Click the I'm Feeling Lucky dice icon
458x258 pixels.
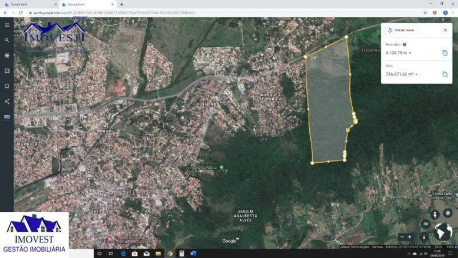[x=7, y=71]
